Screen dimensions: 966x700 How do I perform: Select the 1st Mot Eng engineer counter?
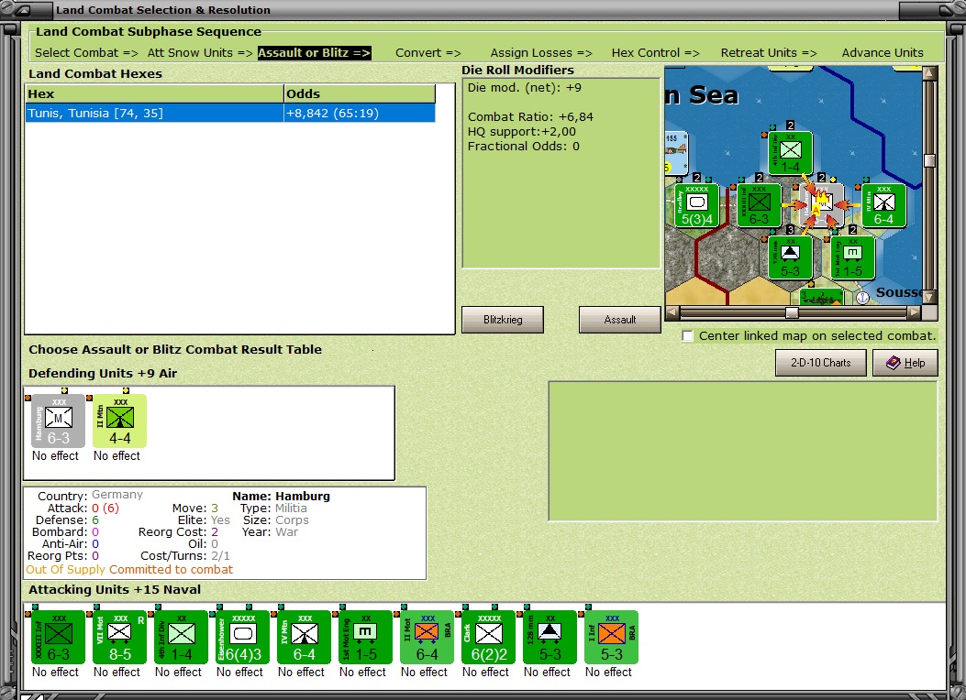point(363,637)
